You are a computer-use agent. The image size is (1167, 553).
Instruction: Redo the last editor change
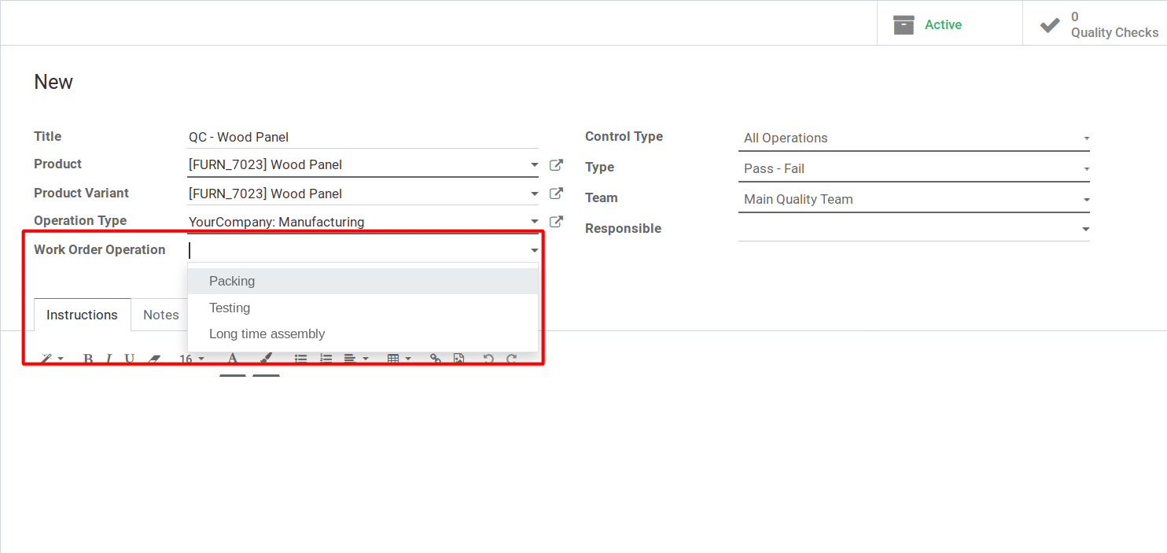tap(511, 359)
